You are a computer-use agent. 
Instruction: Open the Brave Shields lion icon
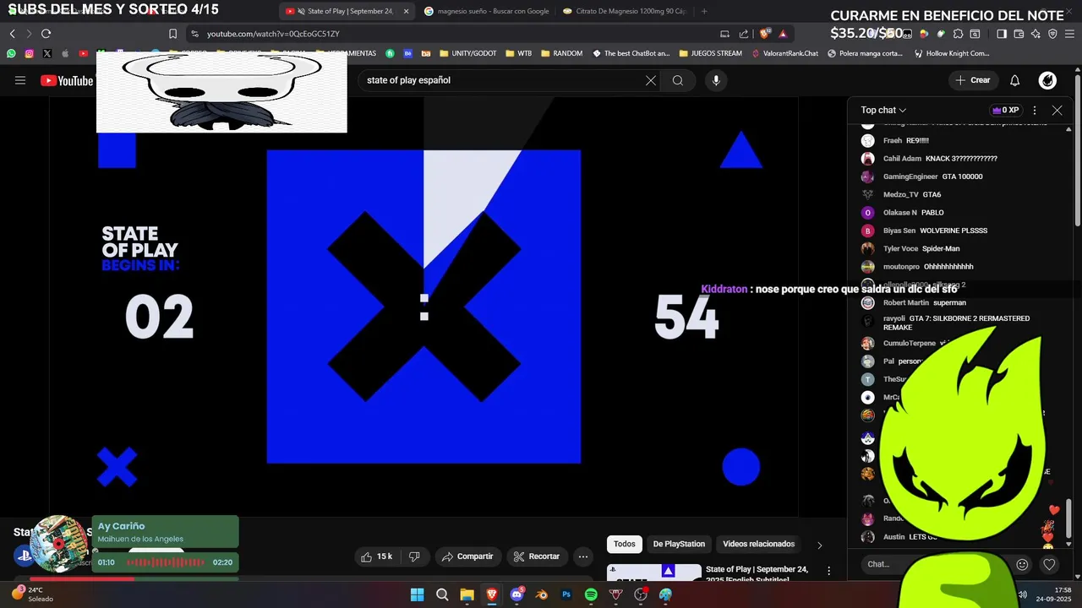point(765,34)
